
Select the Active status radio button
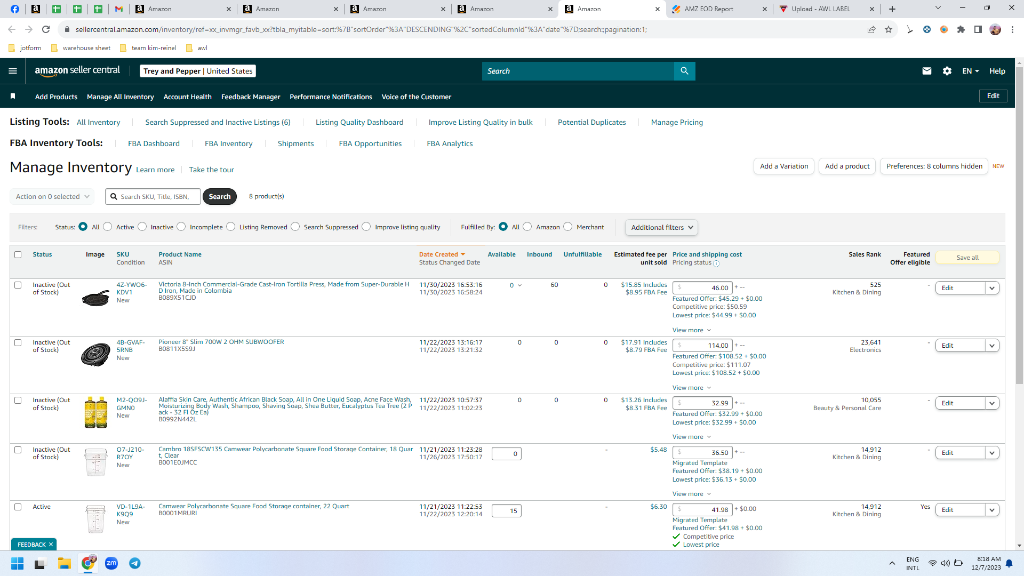coord(108,227)
